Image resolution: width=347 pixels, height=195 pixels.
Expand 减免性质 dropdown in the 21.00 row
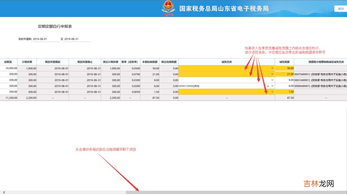click(272, 74)
